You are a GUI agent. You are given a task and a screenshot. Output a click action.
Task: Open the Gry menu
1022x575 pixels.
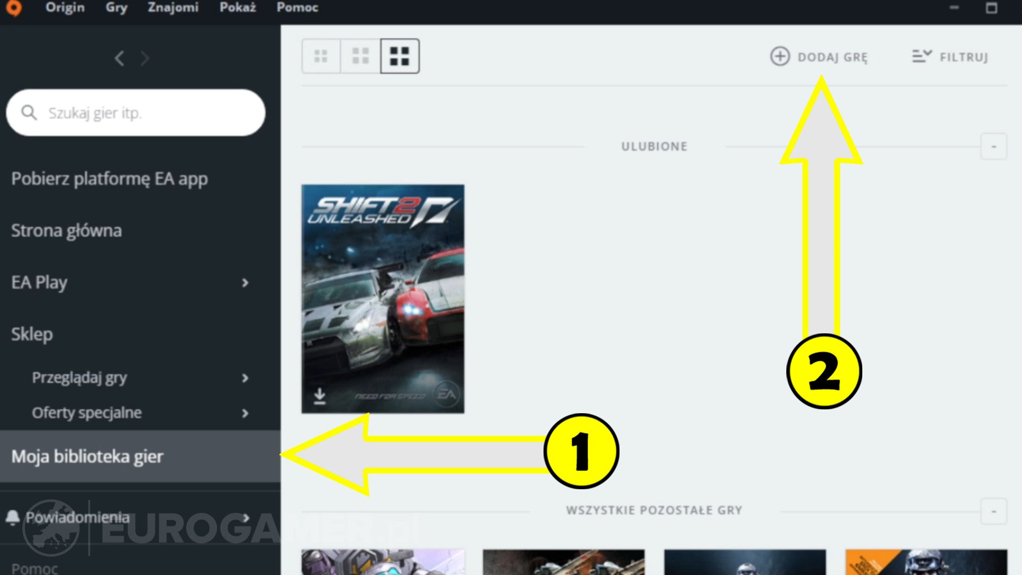(116, 7)
